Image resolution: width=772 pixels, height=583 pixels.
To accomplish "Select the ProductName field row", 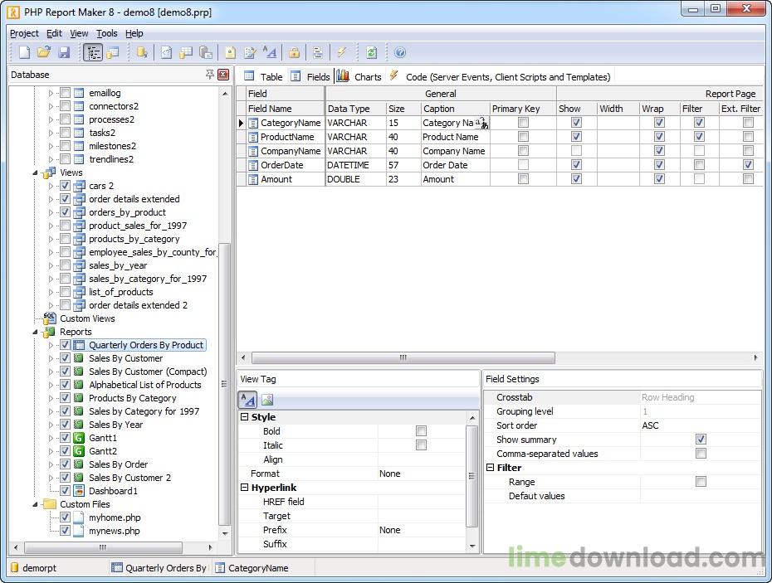I will [x=286, y=137].
